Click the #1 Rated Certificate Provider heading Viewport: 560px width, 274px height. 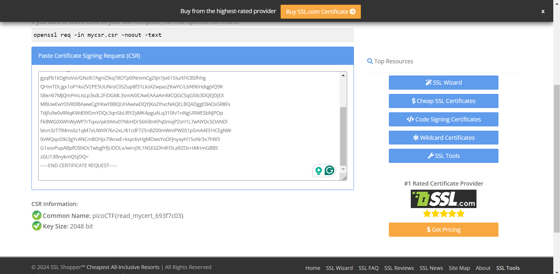pyautogui.click(x=444, y=184)
